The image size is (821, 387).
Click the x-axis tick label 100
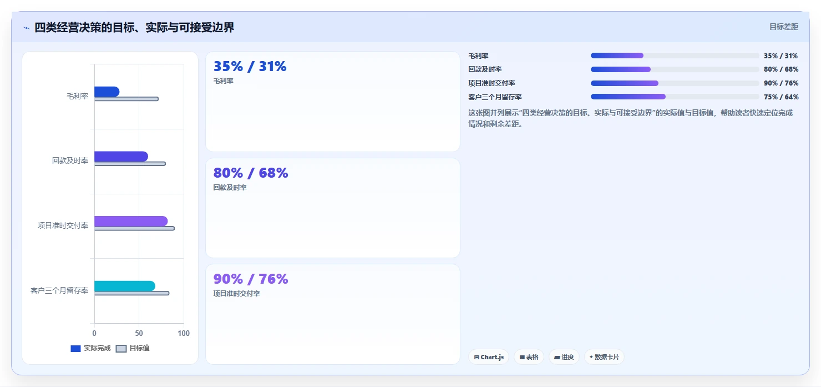184,333
